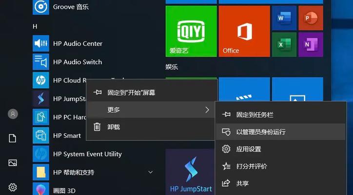
Task: Open the 爱奇艺 tile
Action: click(x=191, y=31)
